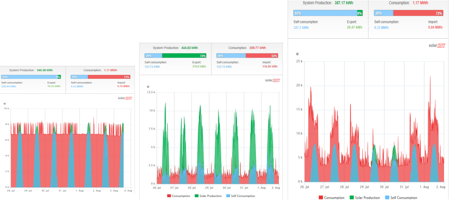
Task: Toggle Solar Production in the 12.5 k chart legend
Action: click(210, 196)
